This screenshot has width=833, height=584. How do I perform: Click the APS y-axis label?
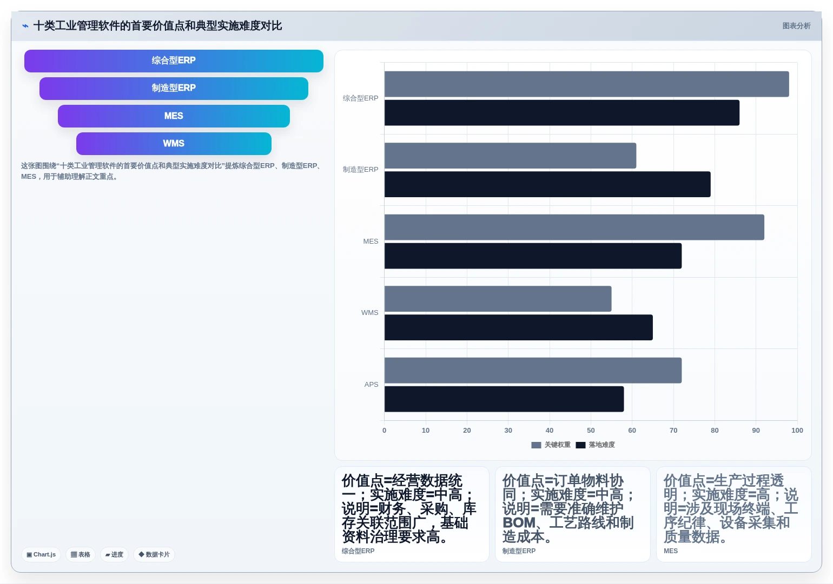point(371,385)
